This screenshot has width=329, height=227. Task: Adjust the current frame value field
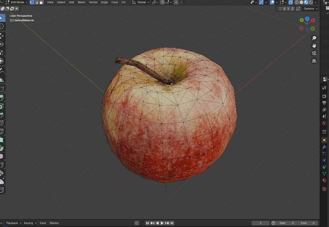pyautogui.click(x=260, y=223)
